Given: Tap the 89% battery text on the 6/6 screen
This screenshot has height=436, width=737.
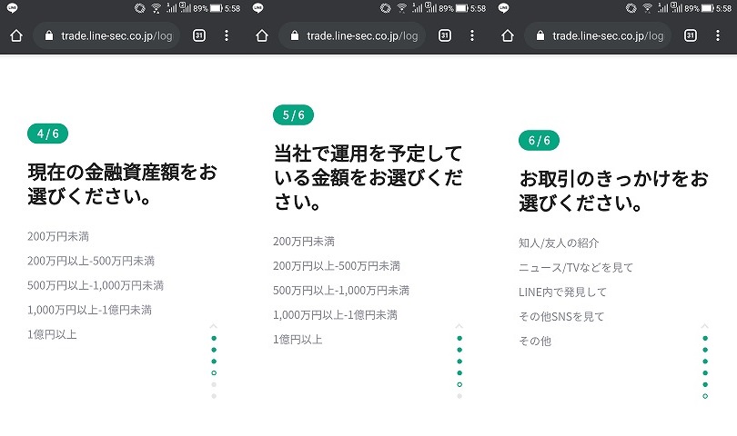Looking at the screenshot, I should point(692,8).
